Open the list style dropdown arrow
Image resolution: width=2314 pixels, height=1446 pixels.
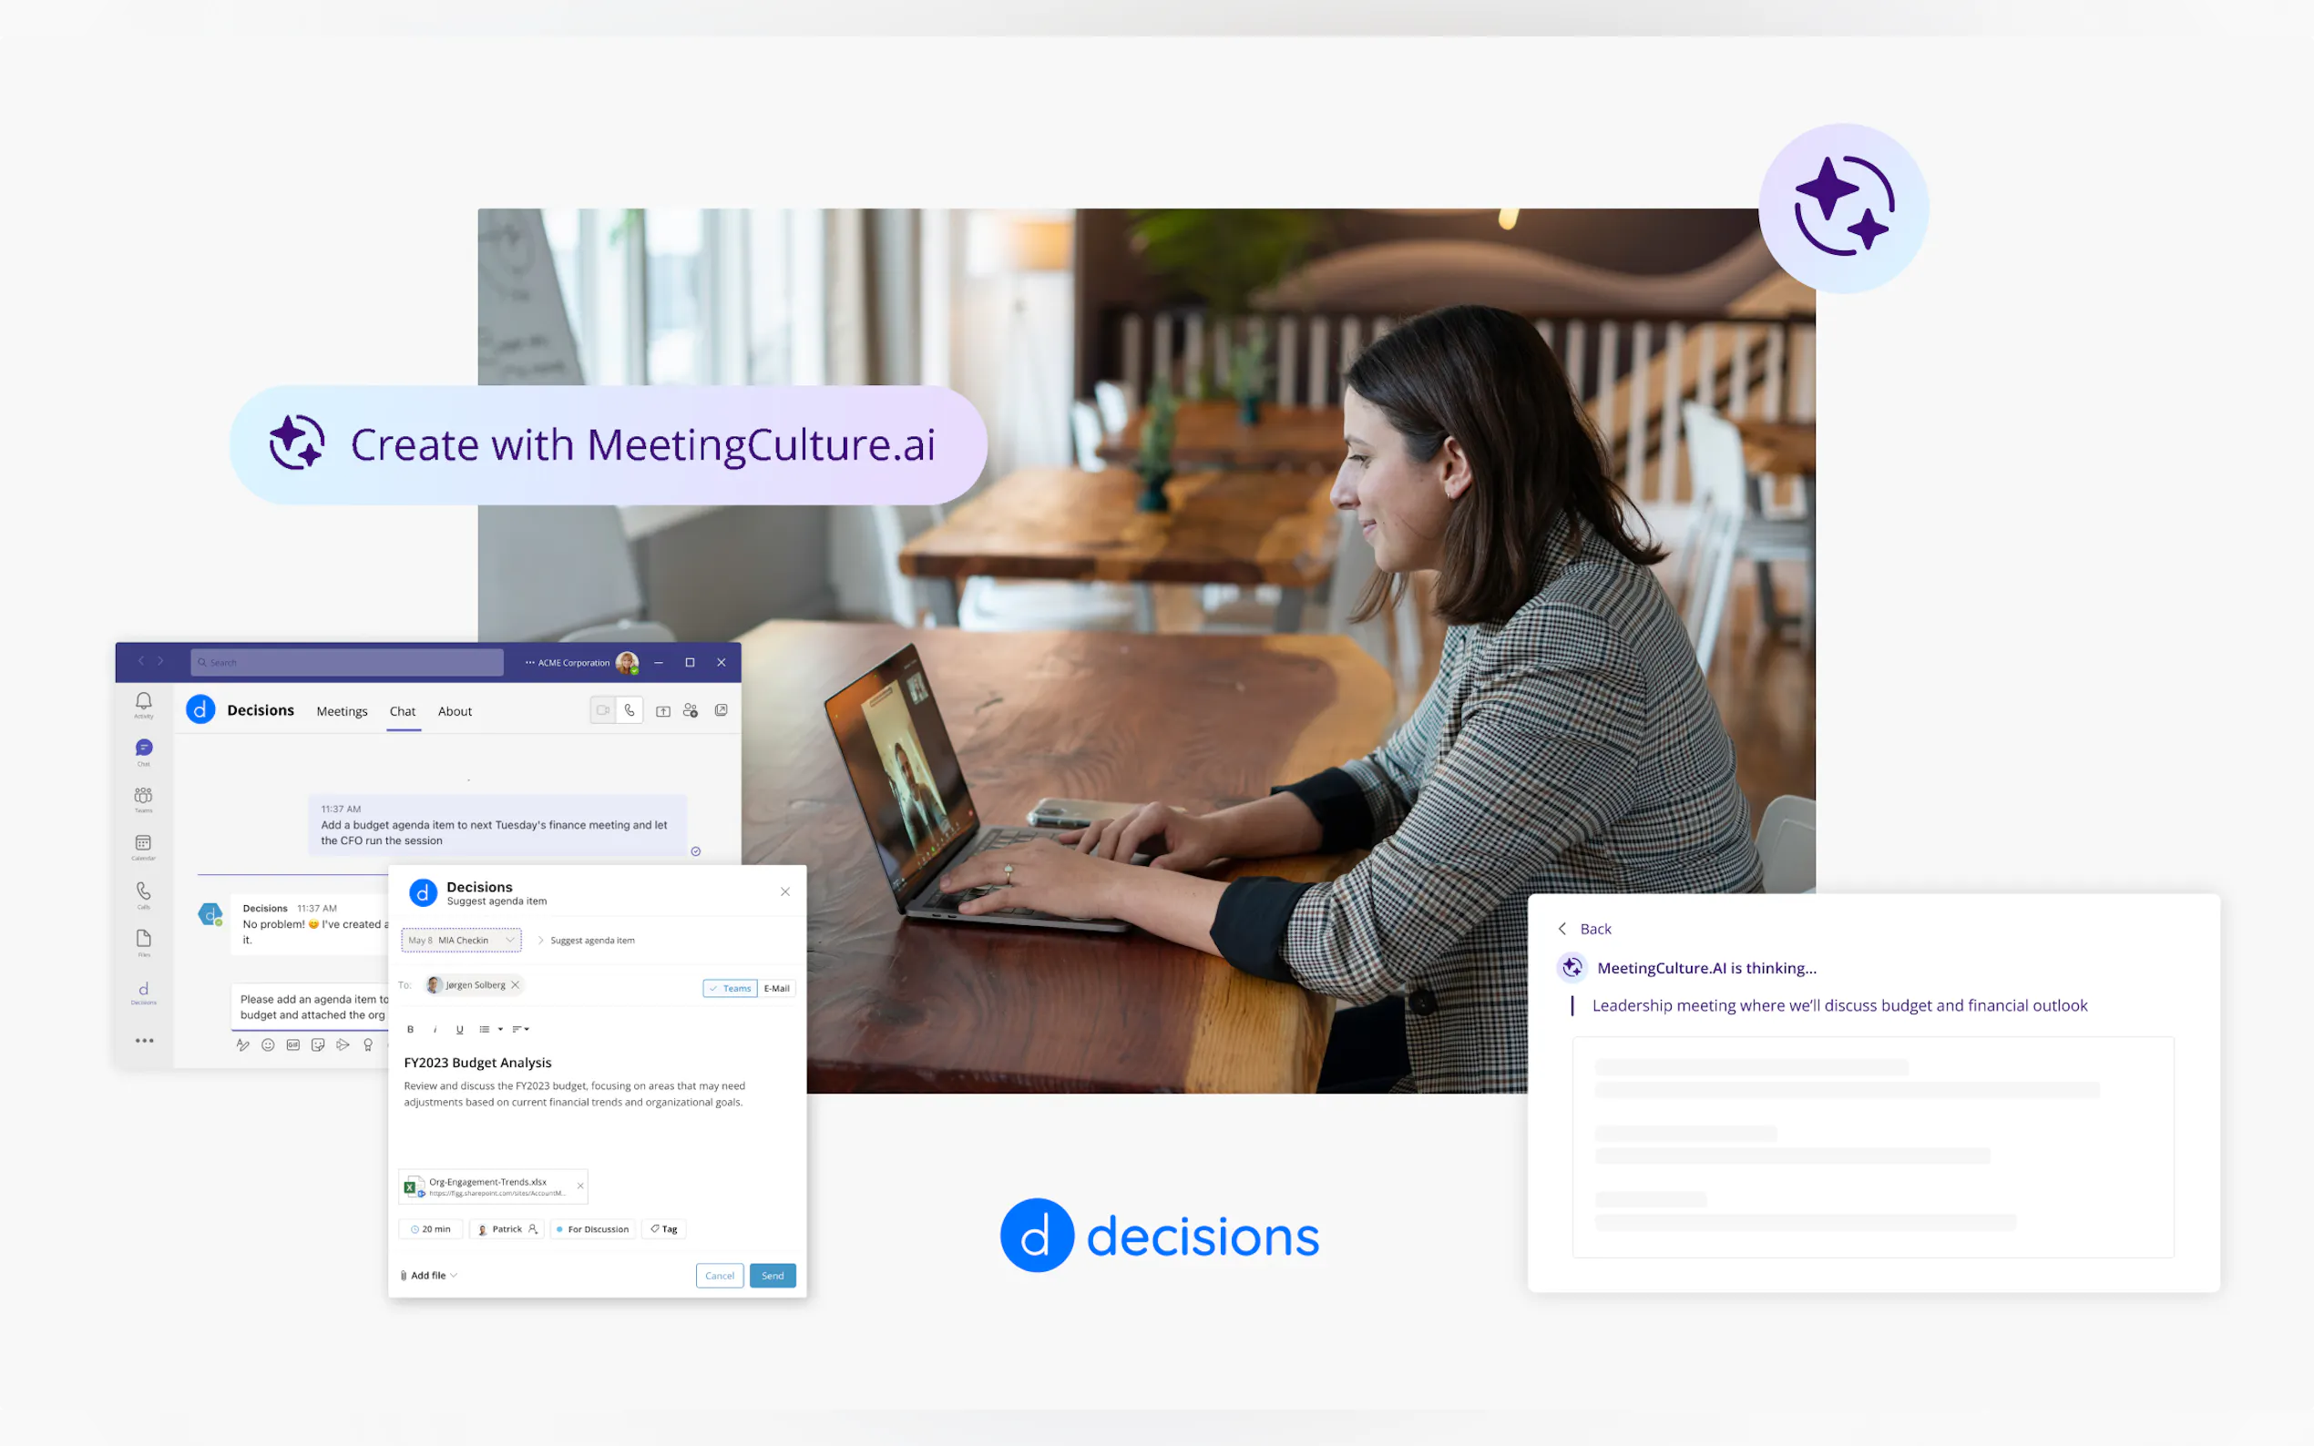tap(499, 1029)
